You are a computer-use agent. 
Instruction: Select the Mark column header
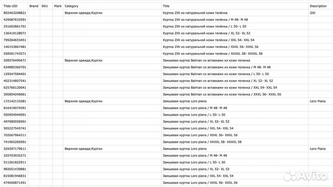(x=57, y=6)
